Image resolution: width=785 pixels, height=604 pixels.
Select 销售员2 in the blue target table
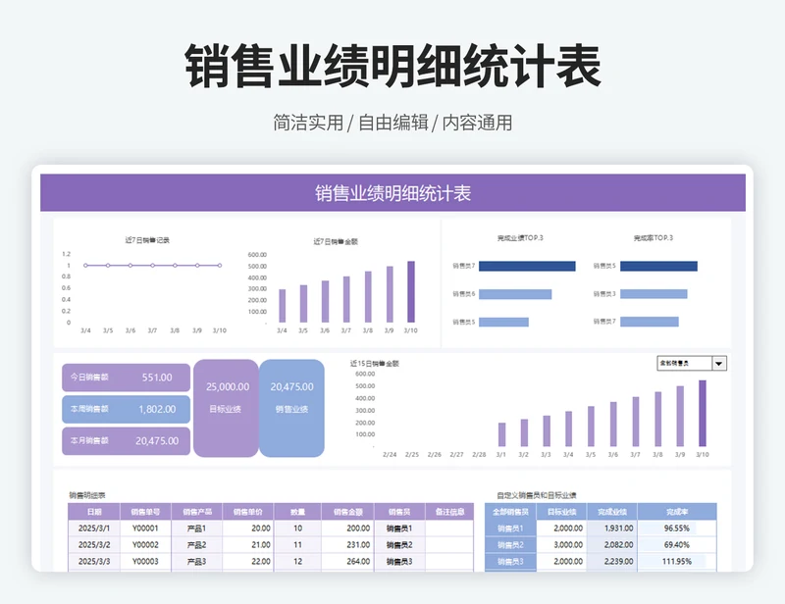point(510,545)
